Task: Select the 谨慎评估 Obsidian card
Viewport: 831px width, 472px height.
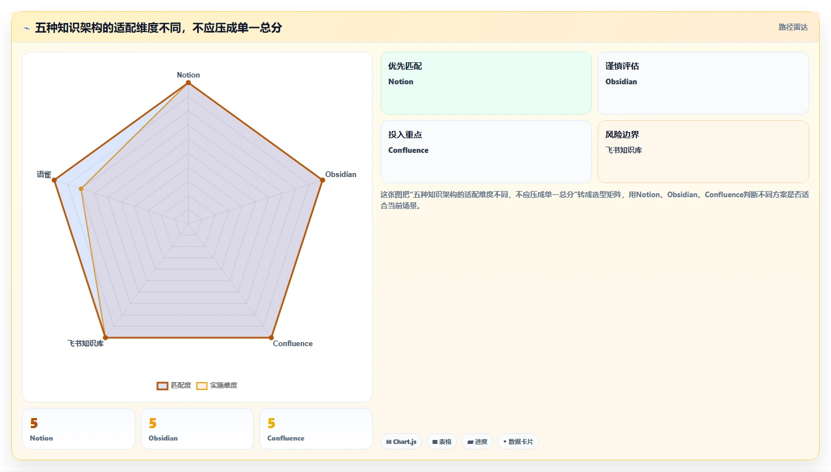Action: (x=703, y=83)
